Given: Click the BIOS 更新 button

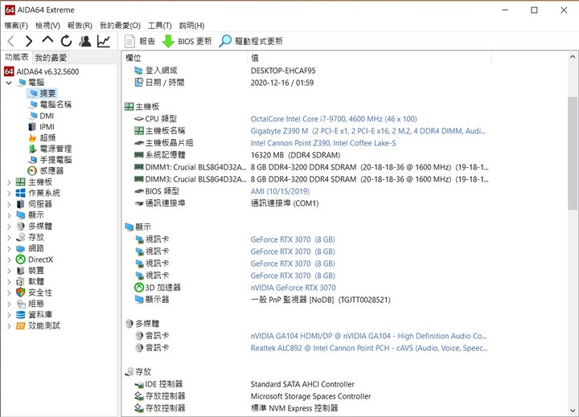Looking at the screenshot, I should [x=187, y=41].
